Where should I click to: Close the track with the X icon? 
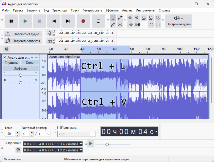click(x=5, y=57)
